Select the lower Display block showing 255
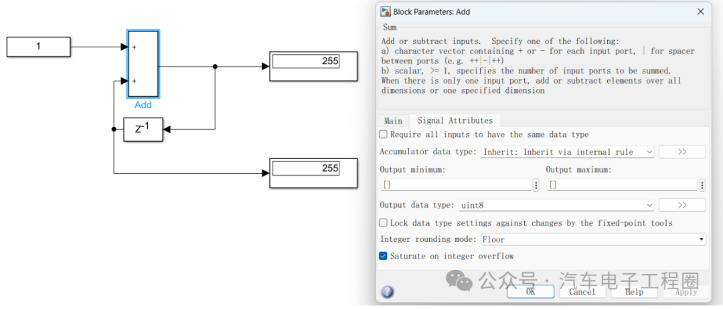The width and height of the screenshot is (723, 310). [313, 173]
